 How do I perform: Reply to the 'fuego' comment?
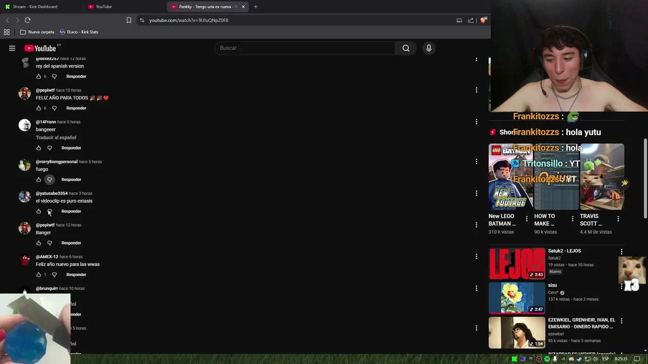coord(71,179)
